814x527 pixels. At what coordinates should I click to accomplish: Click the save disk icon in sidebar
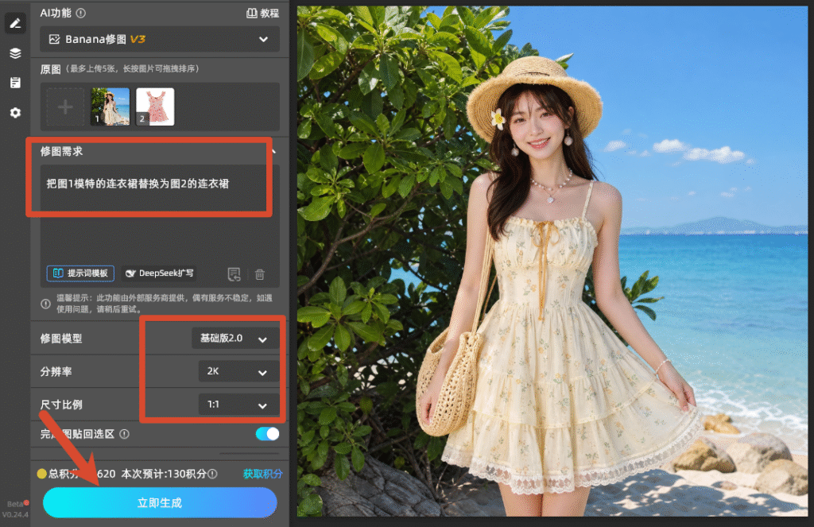click(15, 83)
